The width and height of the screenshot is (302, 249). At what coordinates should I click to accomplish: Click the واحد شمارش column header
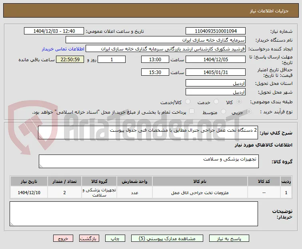(134, 181)
